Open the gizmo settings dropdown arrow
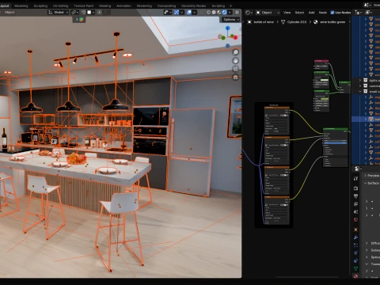Viewport: 380px width, 285px height. pos(182,13)
